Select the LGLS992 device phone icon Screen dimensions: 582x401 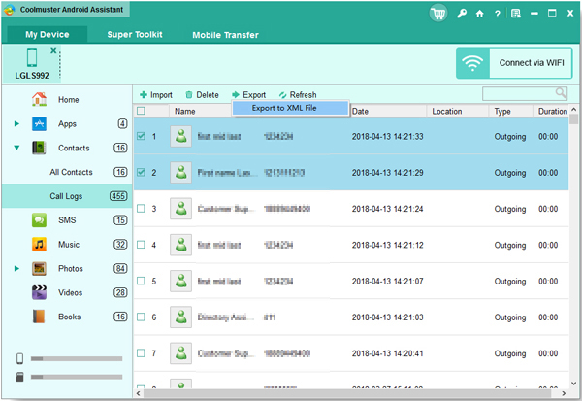click(32, 57)
